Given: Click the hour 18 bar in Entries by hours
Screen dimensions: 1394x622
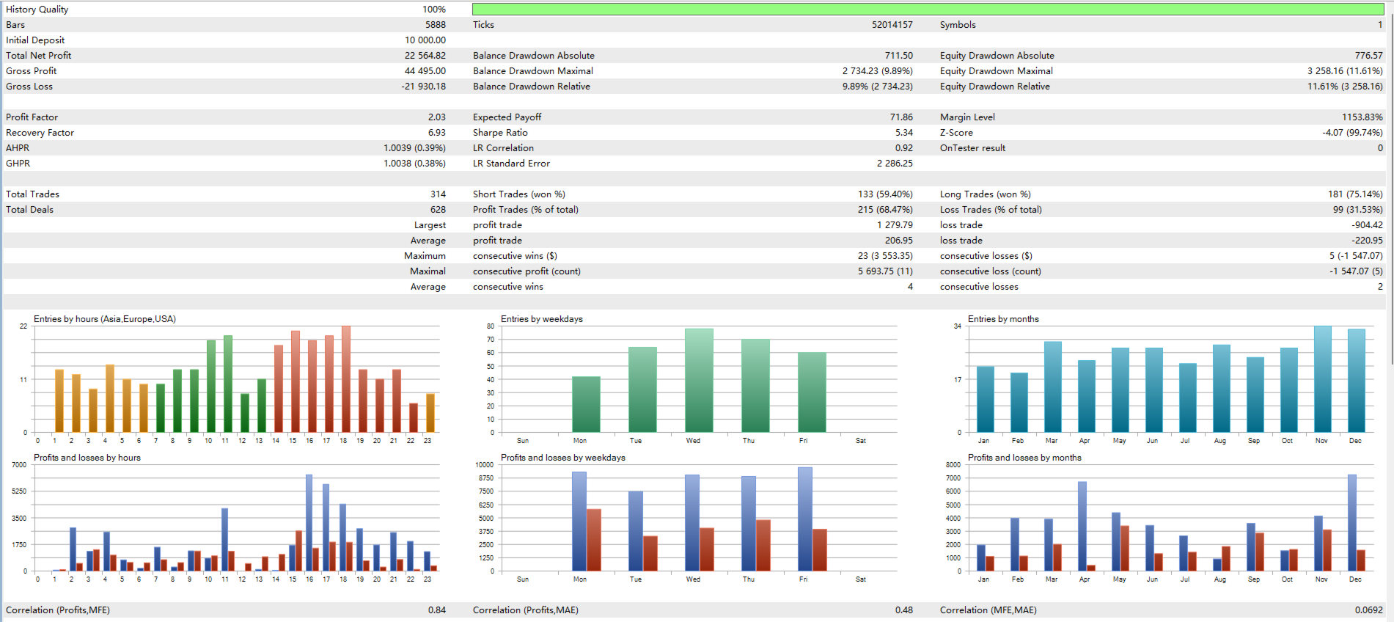Looking at the screenshot, I should 346,379.
